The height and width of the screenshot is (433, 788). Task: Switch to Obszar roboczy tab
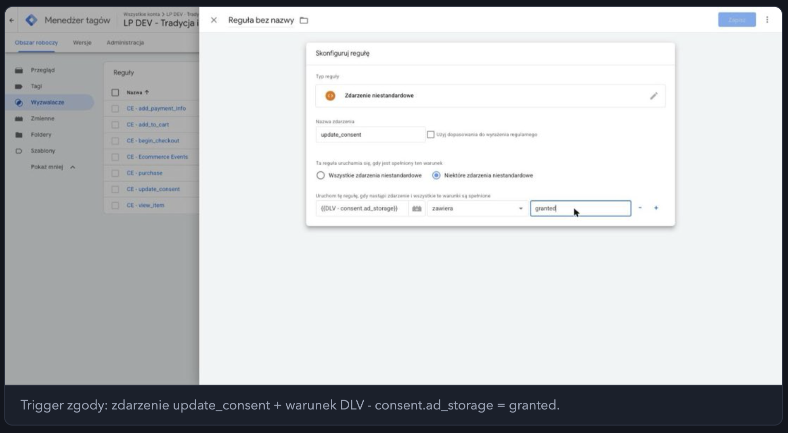pyautogui.click(x=36, y=42)
